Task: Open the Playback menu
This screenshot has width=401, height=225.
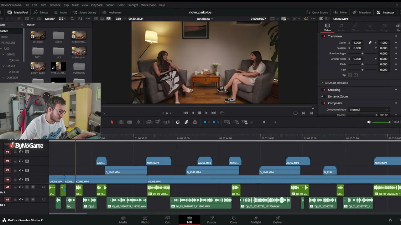Action: click(x=97, y=5)
